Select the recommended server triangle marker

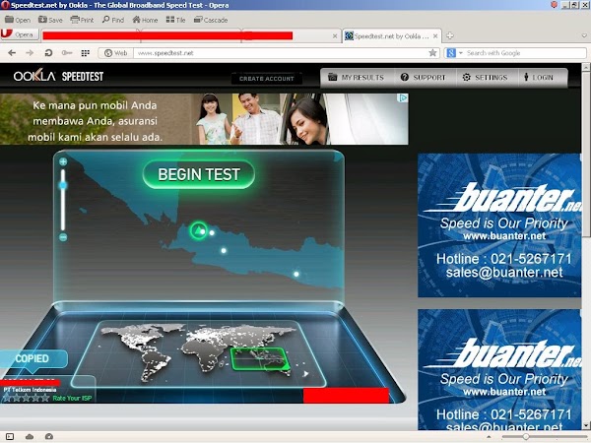pyautogui.click(x=198, y=230)
